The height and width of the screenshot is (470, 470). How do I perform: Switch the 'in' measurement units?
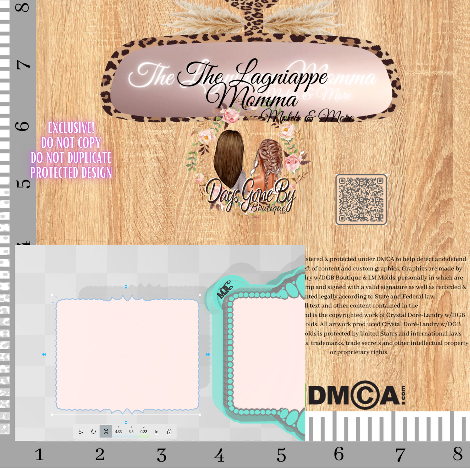[157, 432]
